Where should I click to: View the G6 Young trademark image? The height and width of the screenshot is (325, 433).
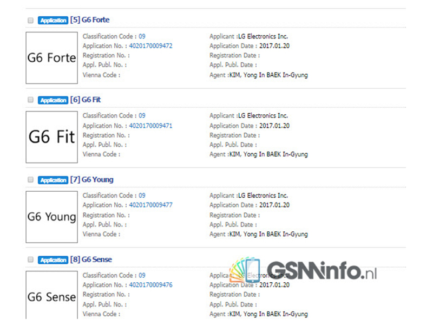pyautogui.click(x=51, y=217)
